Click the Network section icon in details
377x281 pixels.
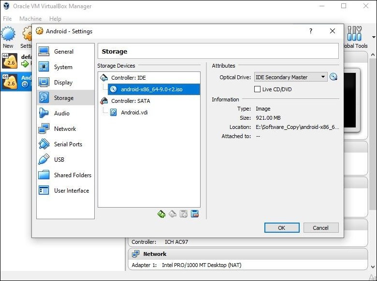136,254
